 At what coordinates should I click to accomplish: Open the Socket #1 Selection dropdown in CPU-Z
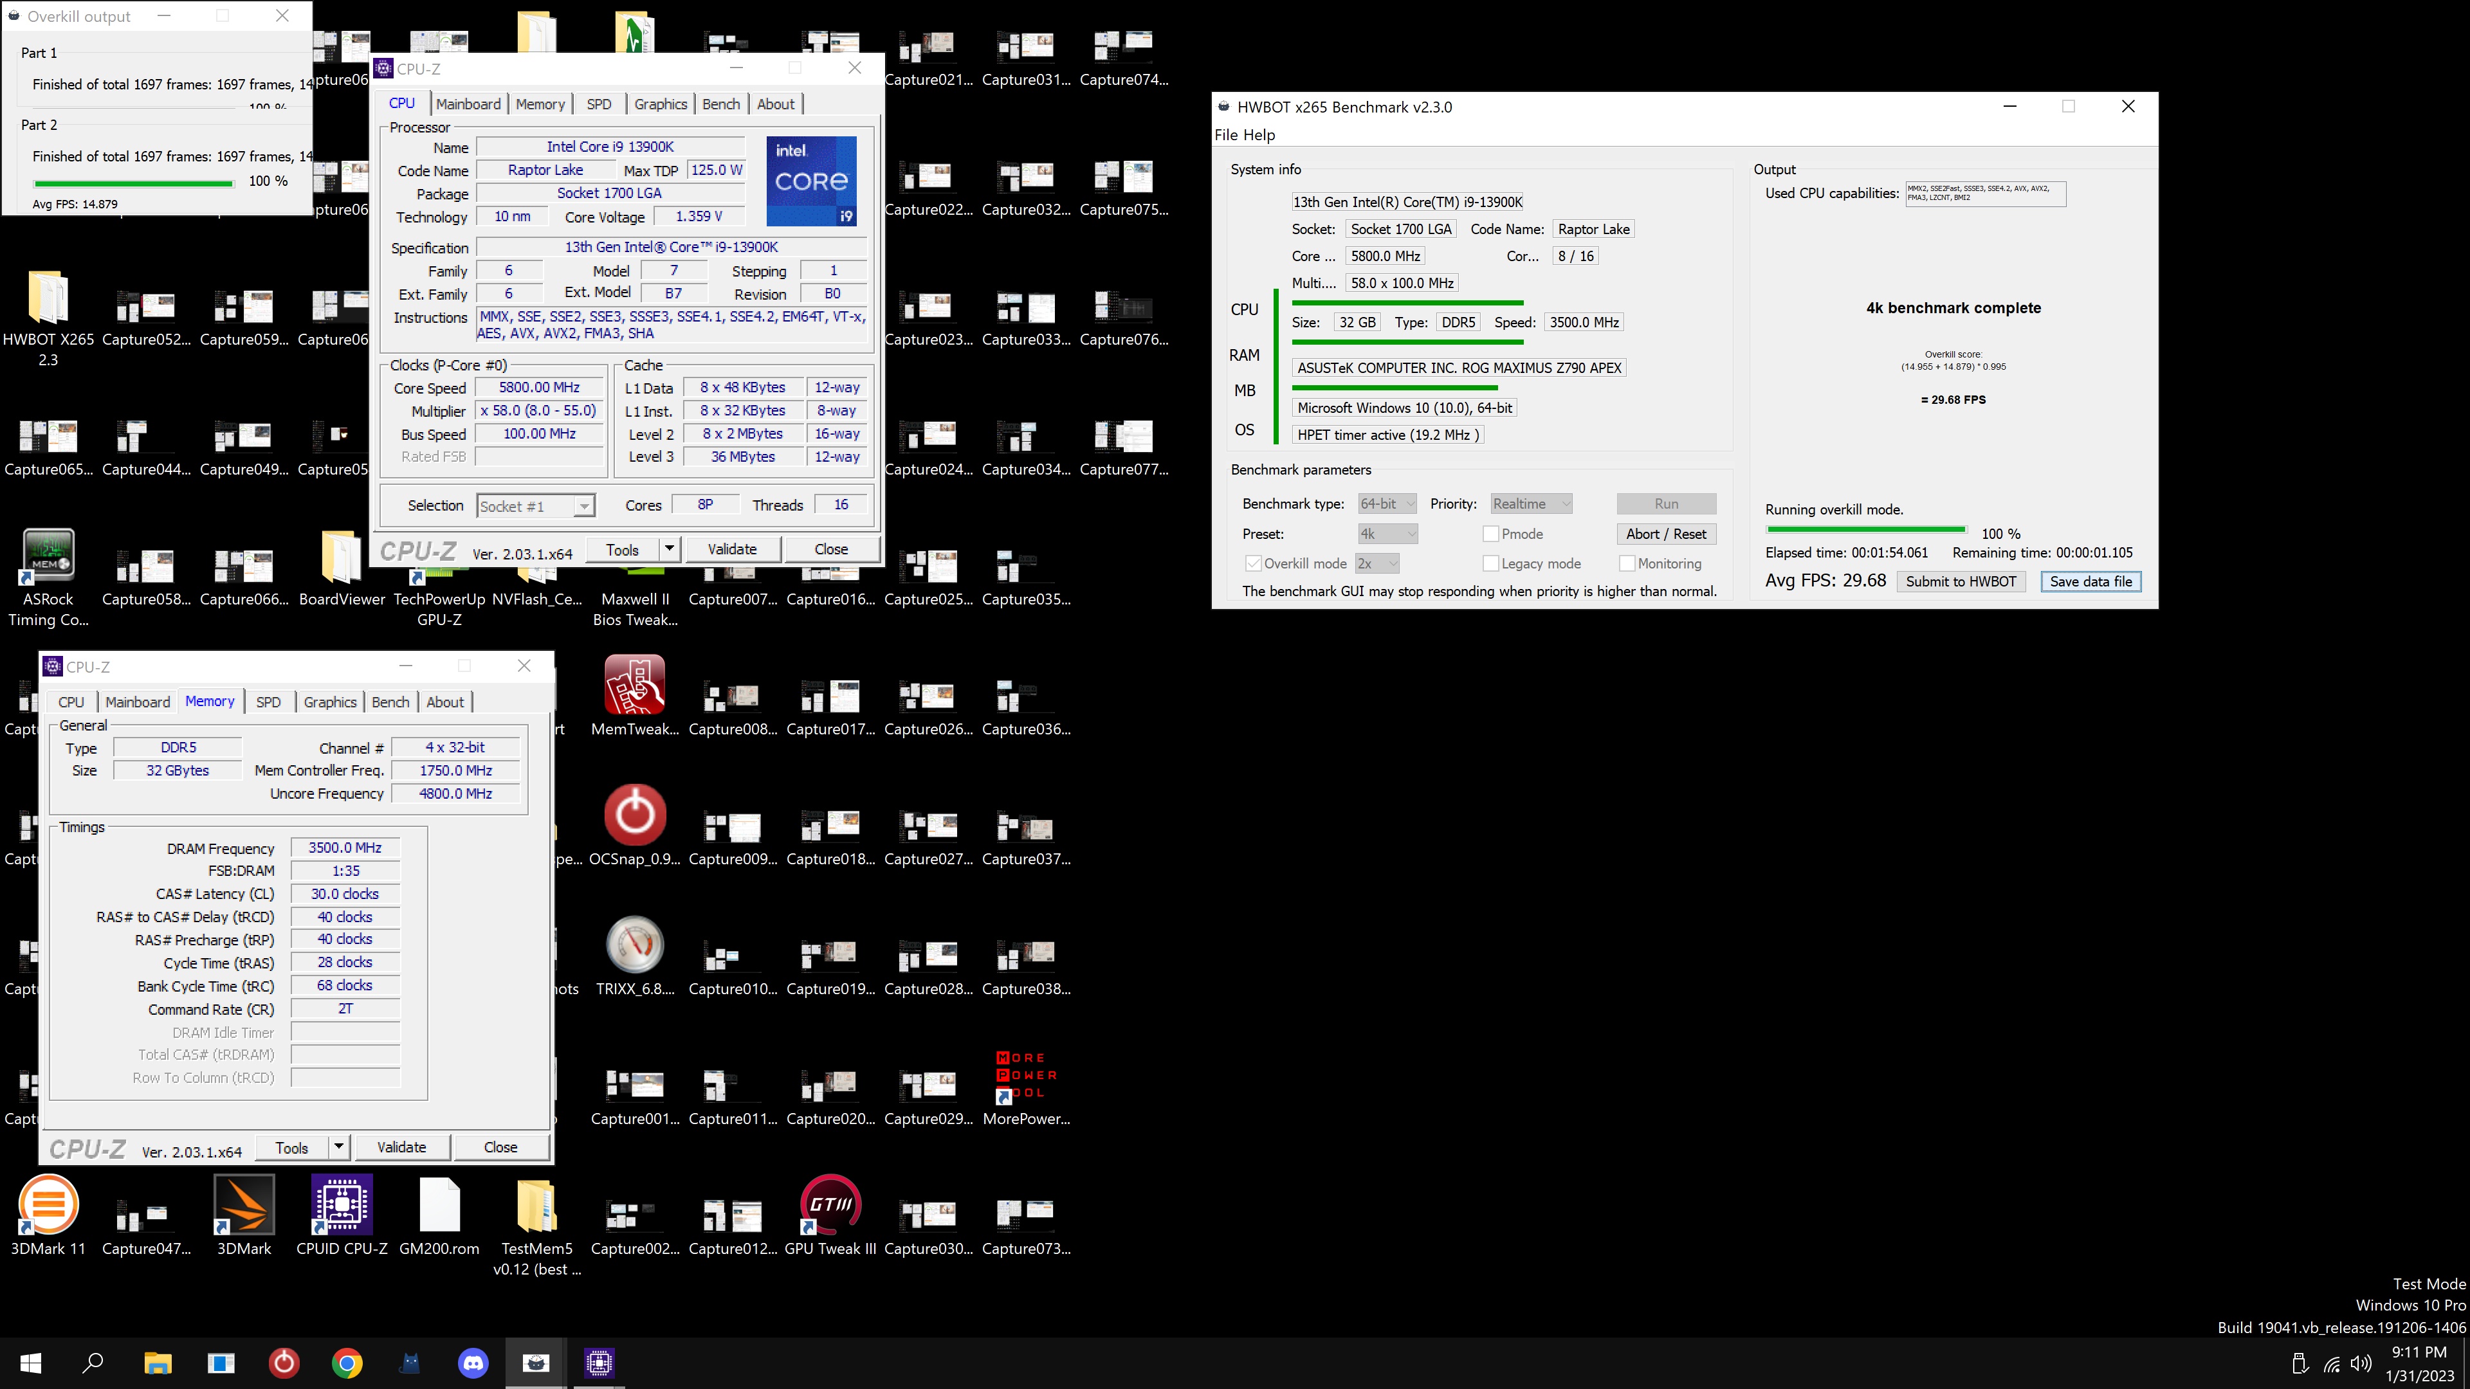pyautogui.click(x=536, y=506)
